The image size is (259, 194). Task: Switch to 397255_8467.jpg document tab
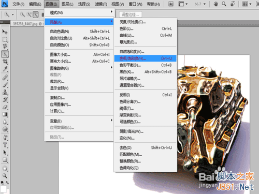click(x=27, y=24)
